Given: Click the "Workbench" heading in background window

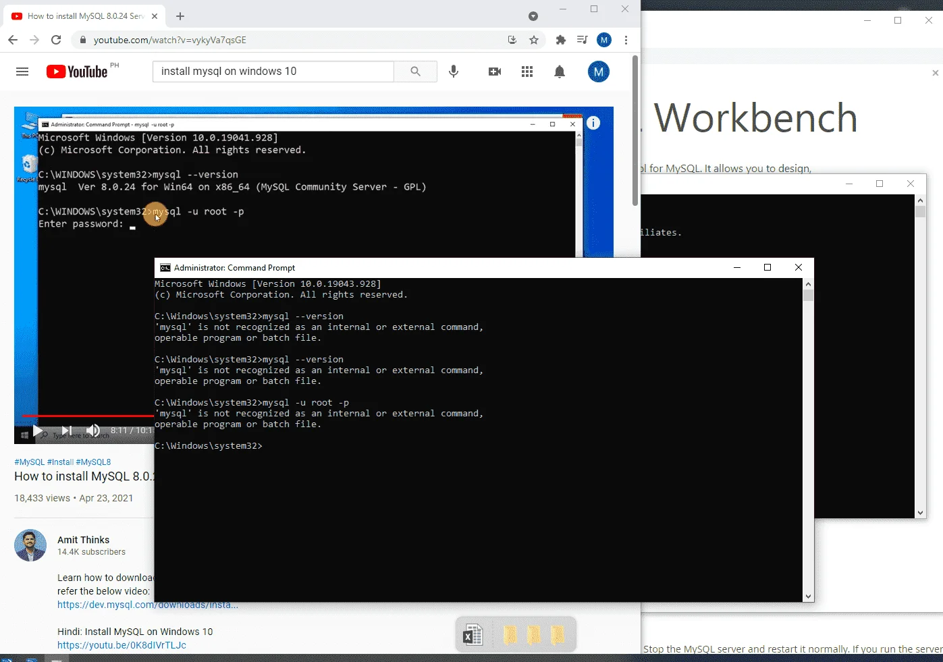Looking at the screenshot, I should 755,118.
